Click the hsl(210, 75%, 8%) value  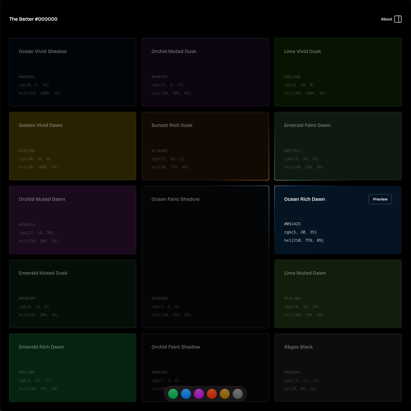click(x=304, y=240)
